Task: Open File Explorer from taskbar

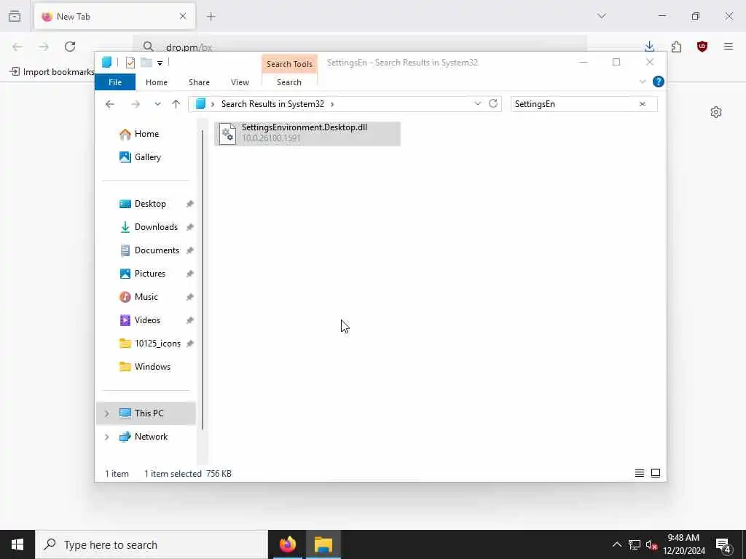Action: click(x=323, y=544)
